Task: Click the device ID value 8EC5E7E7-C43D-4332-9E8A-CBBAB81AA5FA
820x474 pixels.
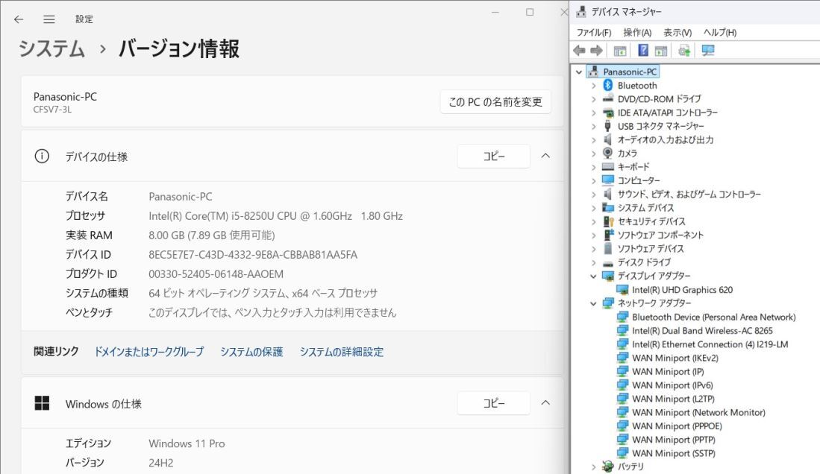Action: pyautogui.click(x=253, y=254)
